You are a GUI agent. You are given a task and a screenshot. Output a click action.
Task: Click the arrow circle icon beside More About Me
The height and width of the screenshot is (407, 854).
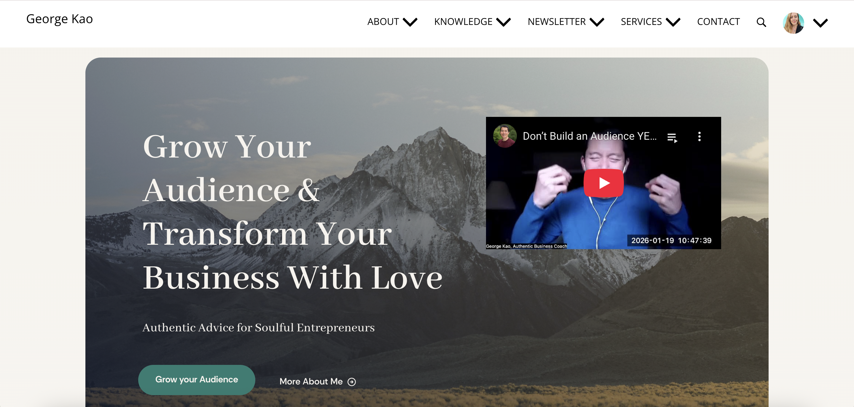point(351,382)
